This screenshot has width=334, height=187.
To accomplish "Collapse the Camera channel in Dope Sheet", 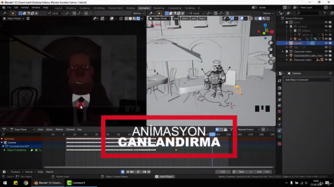I will click(x=2, y=143).
